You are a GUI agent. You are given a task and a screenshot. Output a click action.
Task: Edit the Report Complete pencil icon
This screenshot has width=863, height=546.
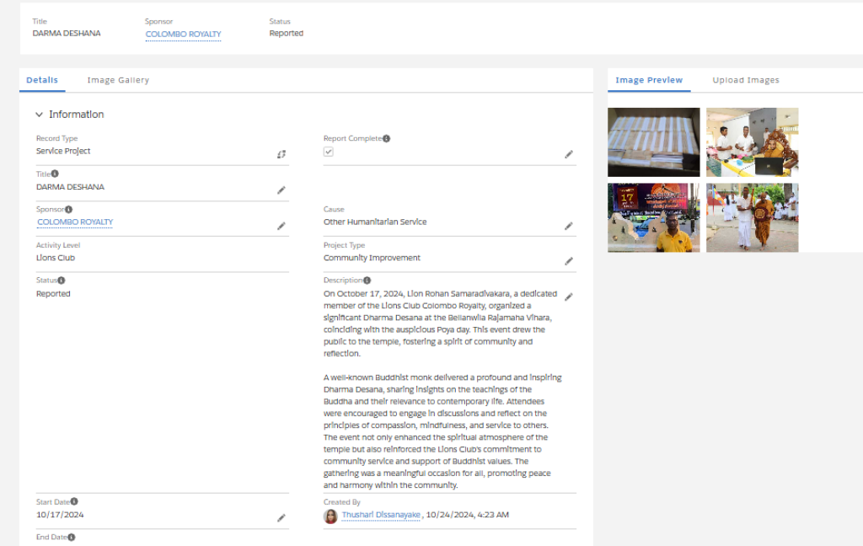pyautogui.click(x=569, y=154)
